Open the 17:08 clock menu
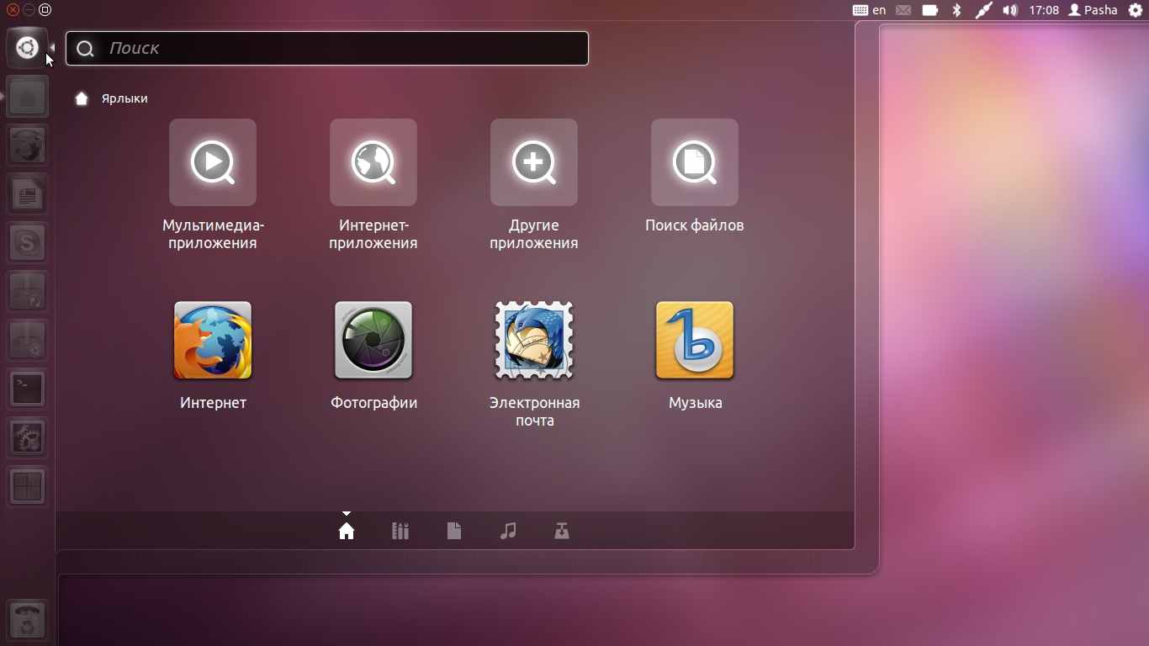This screenshot has height=646, width=1149. pyautogui.click(x=1044, y=10)
